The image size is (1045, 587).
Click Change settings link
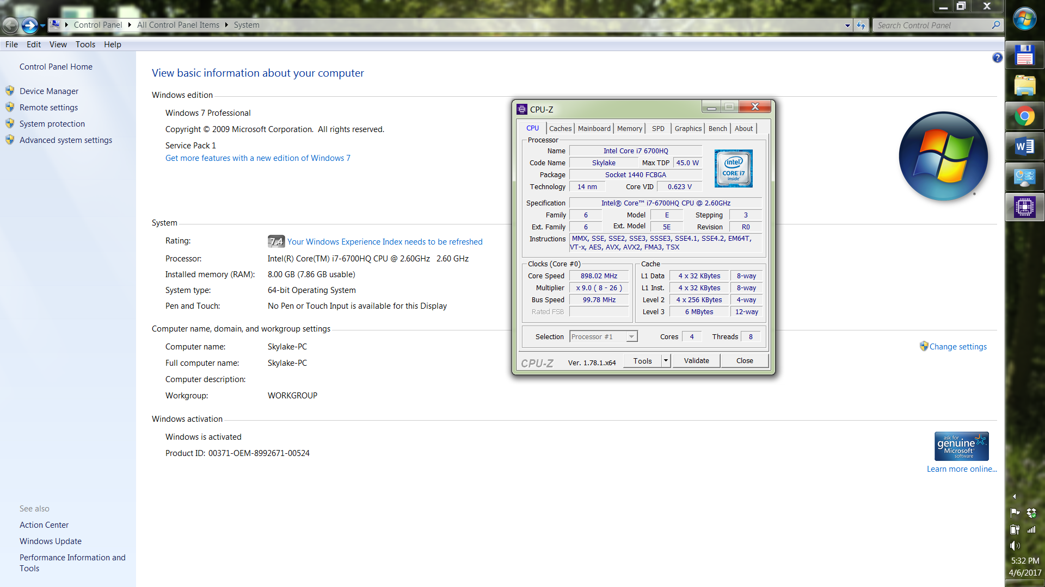(958, 347)
